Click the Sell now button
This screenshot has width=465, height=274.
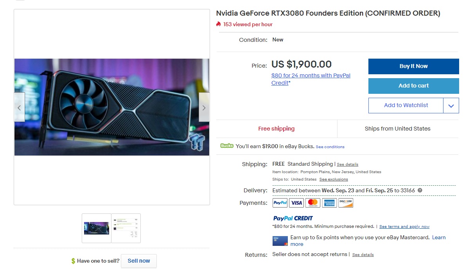point(139,261)
